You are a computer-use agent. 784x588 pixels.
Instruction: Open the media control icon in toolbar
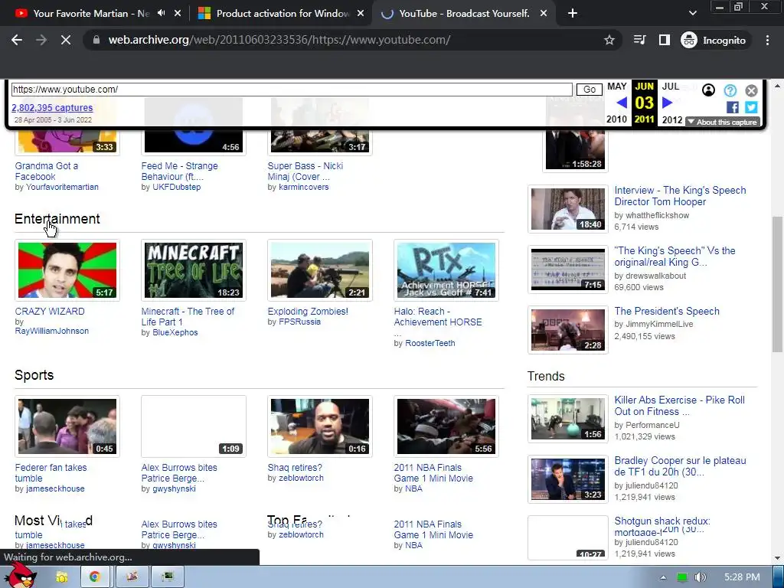[639, 40]
